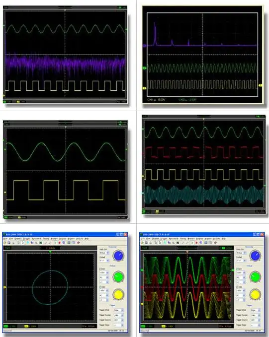Toggle the CH1 checkbox in the circle-trace window

(100, 269)
